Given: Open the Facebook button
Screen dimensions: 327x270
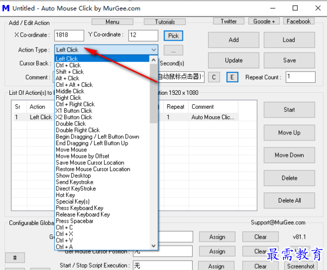Looking at the screenshot, I should pos(299,21).
